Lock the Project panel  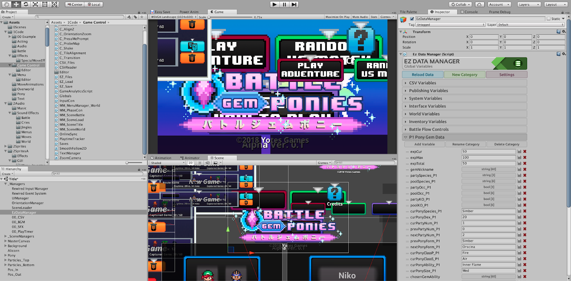point(139,12)
